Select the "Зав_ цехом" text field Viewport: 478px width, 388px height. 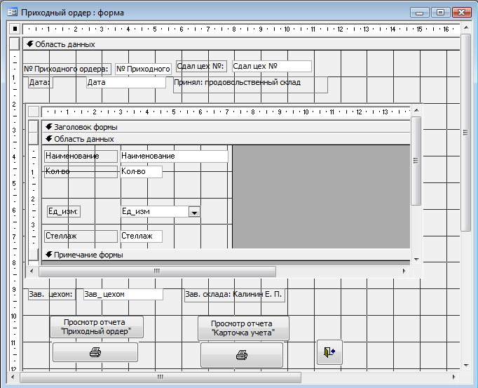pyautogui.click(x=123, y=294)
